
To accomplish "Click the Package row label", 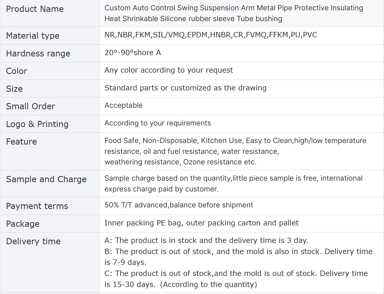I will pyautogui.click(x=23, y=224).
